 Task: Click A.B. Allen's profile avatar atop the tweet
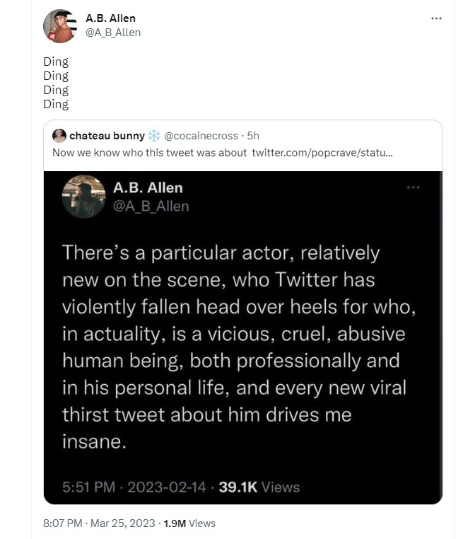[x=60, y=26]
